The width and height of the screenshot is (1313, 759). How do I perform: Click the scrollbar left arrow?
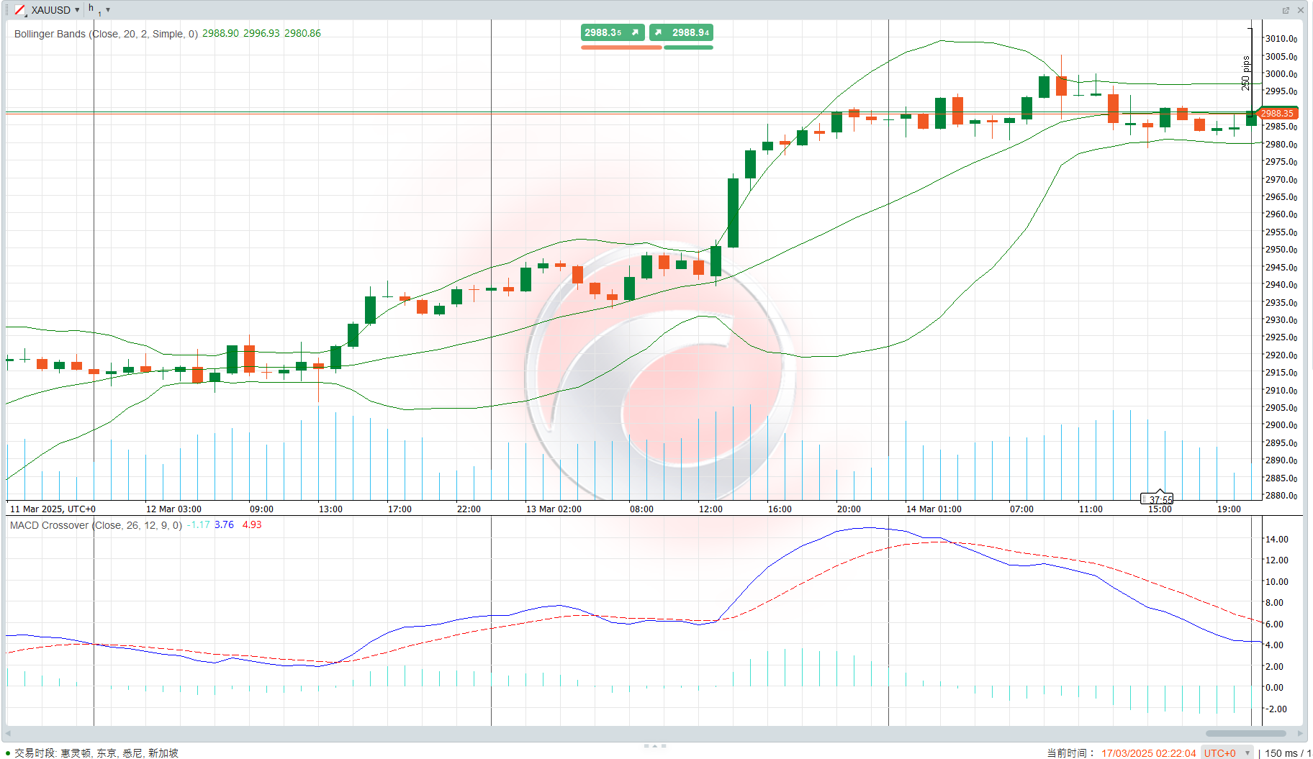(x=8, y=734)
